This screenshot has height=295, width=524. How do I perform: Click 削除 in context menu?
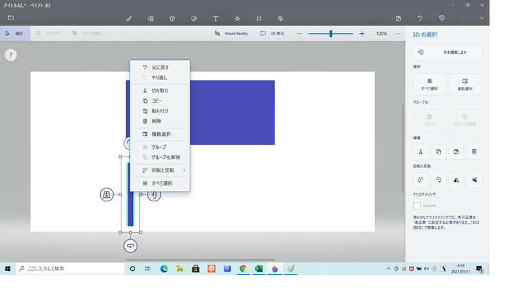click(160, 121)
